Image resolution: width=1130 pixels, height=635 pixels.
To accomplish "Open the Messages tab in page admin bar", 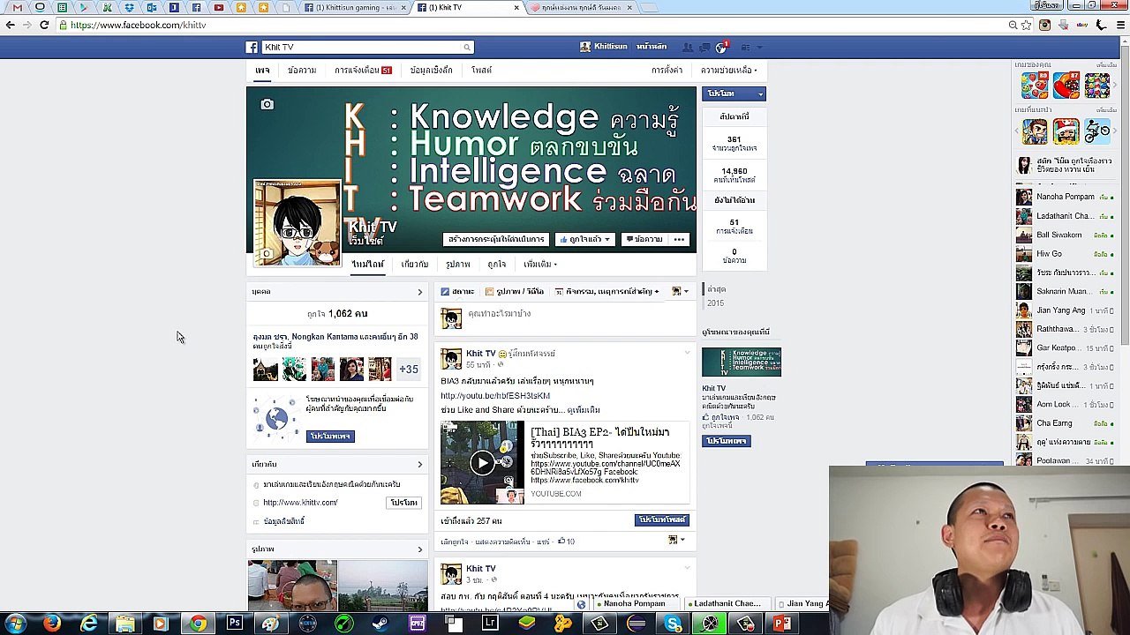I will click(x=302, y=70).
